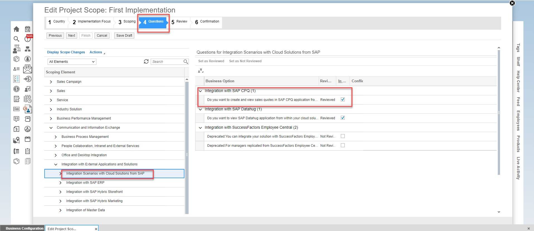Click the Home icon in left sidebar
The width and height of the screenshot is (534, 231).
coord(16,29)
